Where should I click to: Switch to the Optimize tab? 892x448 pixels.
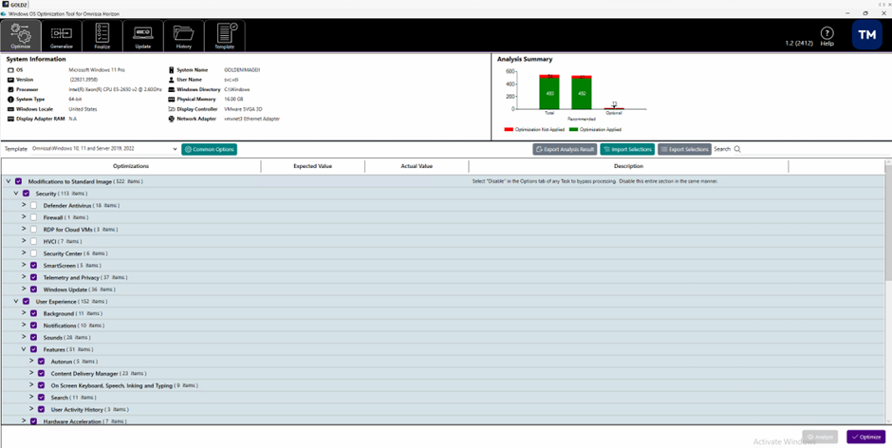tap(20, 36)
